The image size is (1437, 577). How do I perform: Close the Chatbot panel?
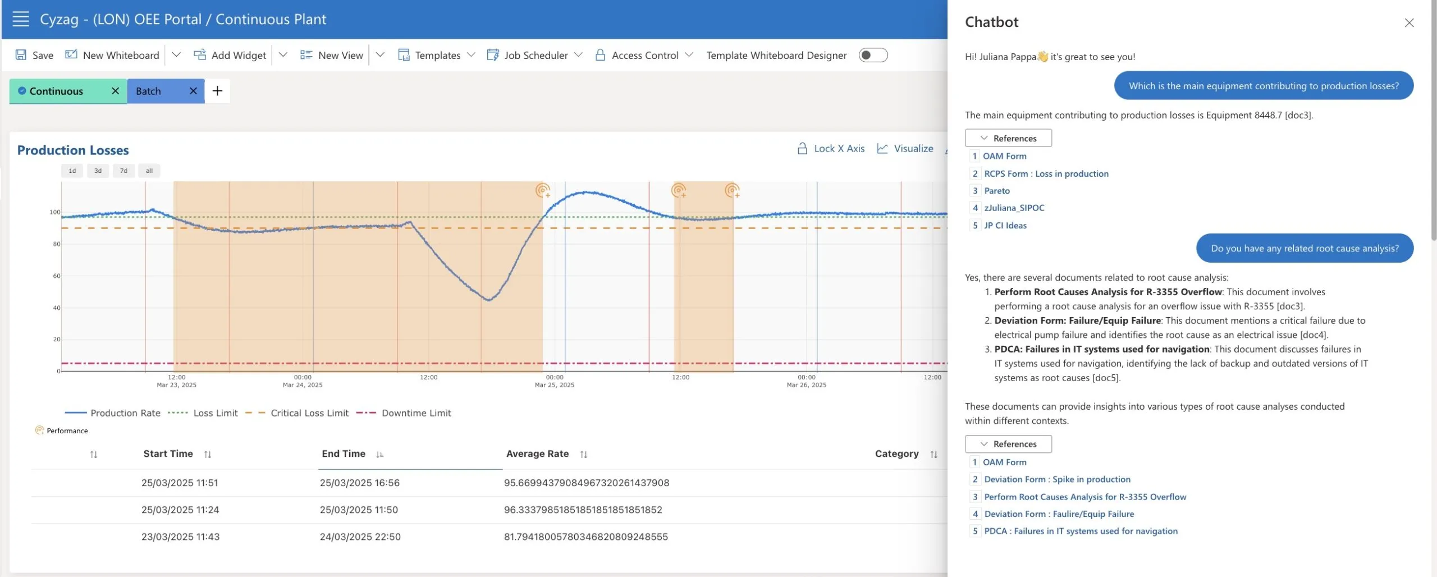point(1409,22)
